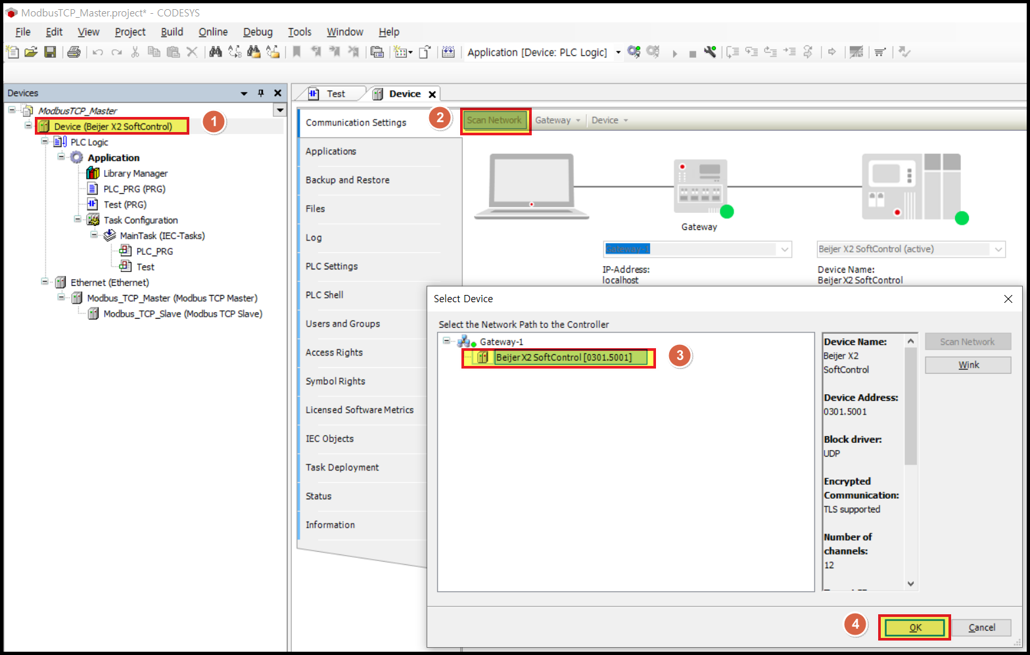Click the Wink button
This screenshot has height=655, width=1030.
968,365
